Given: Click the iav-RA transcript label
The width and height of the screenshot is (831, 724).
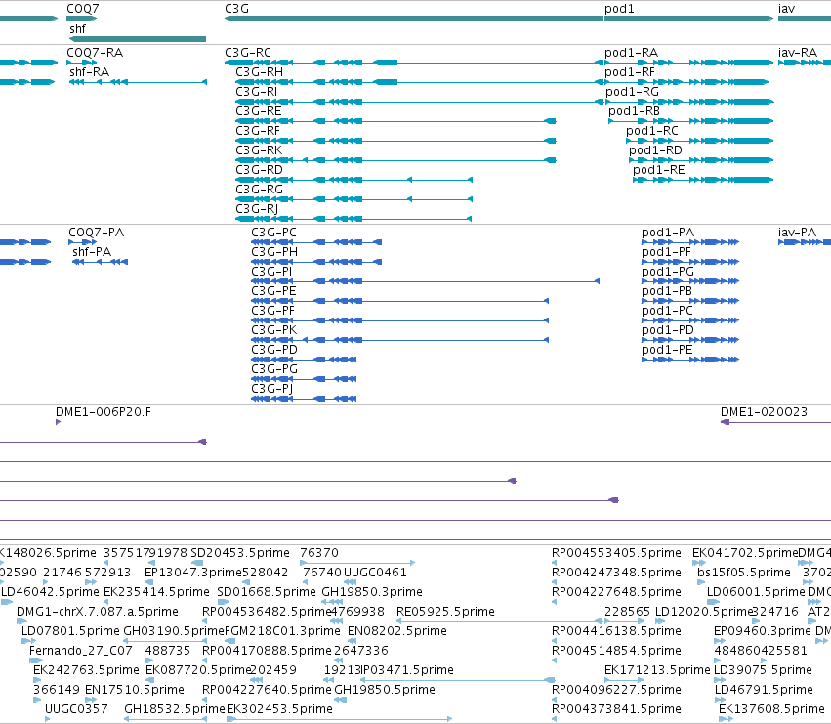Looking at the screenshot, I should coord(798,53).
